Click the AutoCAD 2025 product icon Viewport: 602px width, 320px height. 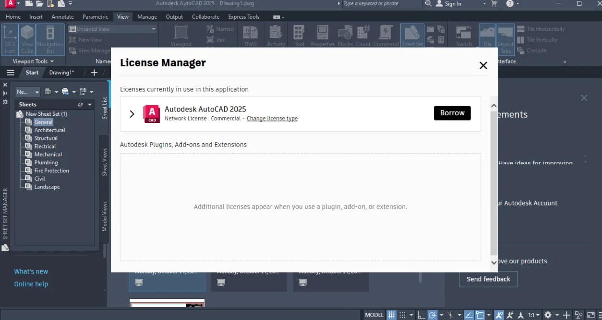tap(151, 114)
